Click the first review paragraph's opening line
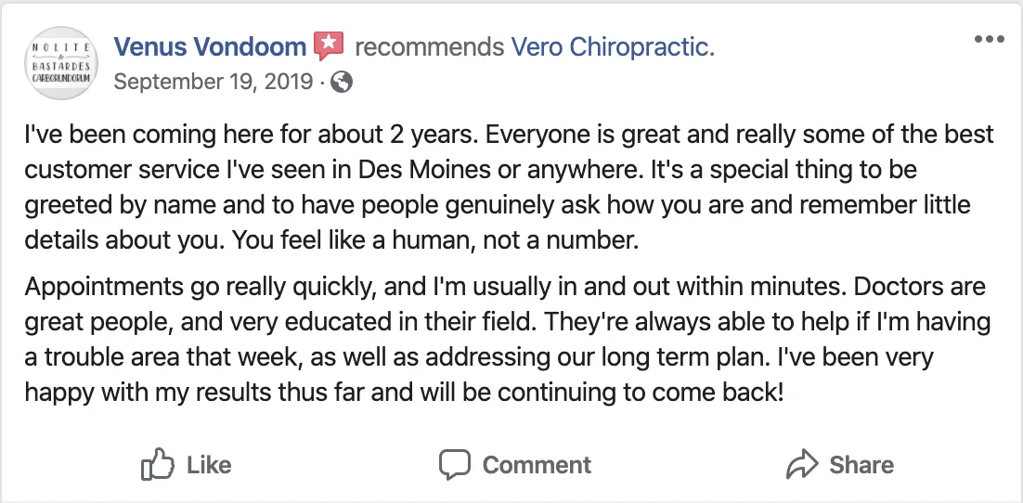 [x=509, y=135]
